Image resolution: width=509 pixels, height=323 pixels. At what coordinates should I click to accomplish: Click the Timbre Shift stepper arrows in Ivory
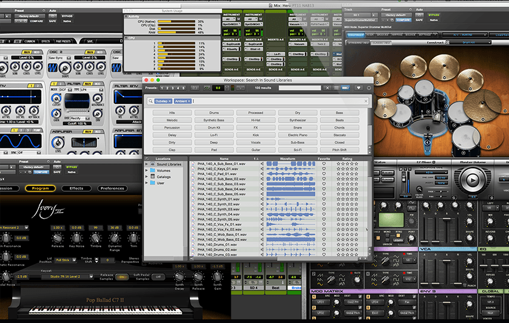(x=96, y=260)
